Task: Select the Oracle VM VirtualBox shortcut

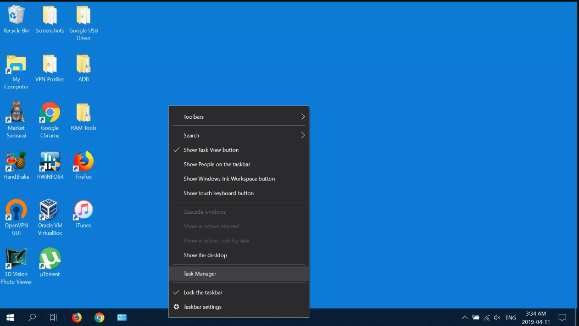Action: [49, 218]
